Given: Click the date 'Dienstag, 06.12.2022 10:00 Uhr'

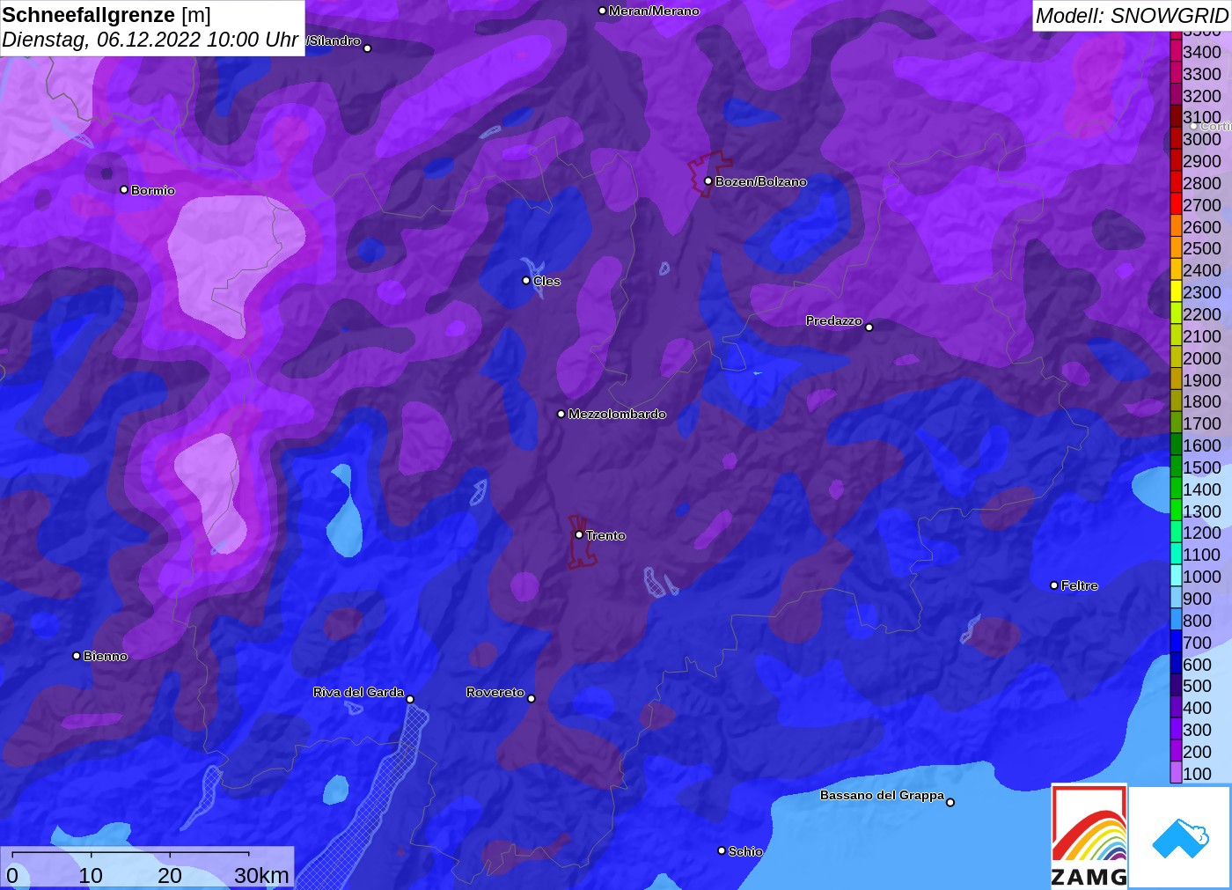Looking at the screenshot, I should pyautogui.click(x=150, y=40).
